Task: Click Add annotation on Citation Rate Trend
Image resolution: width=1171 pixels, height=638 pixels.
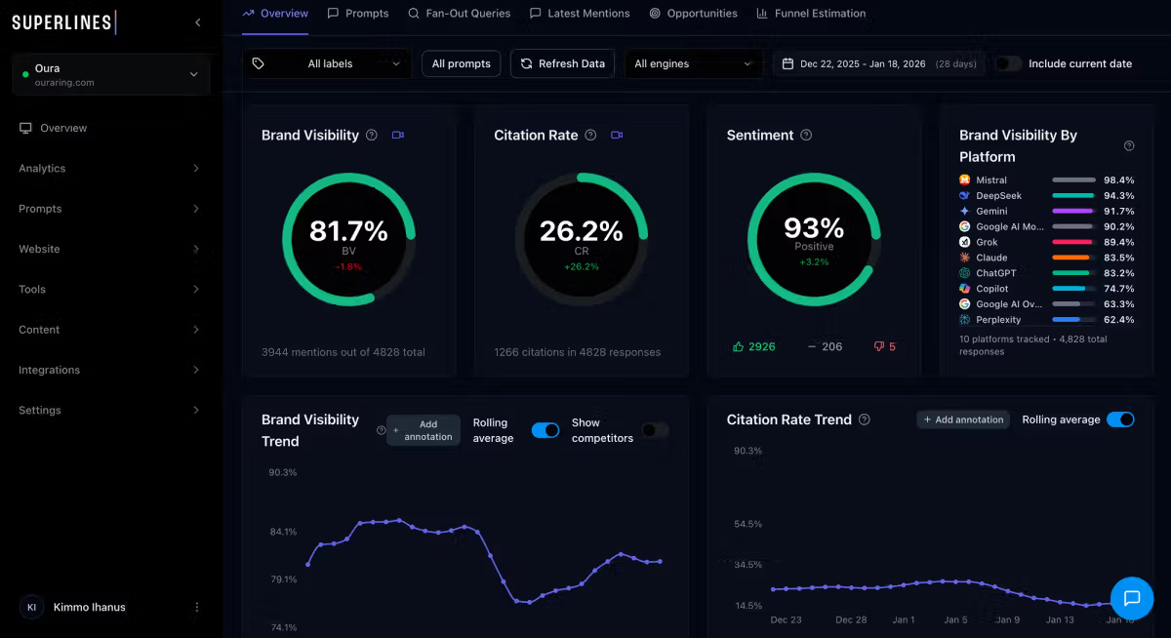Action: pyautogui.click(x=962, y=419)
